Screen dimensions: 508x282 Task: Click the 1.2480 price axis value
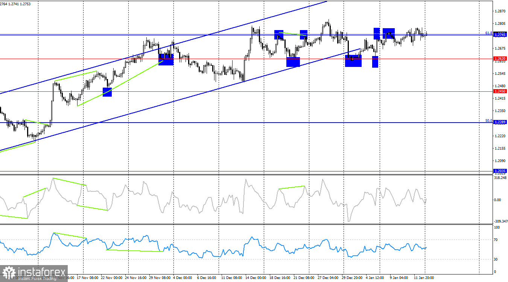500,86
